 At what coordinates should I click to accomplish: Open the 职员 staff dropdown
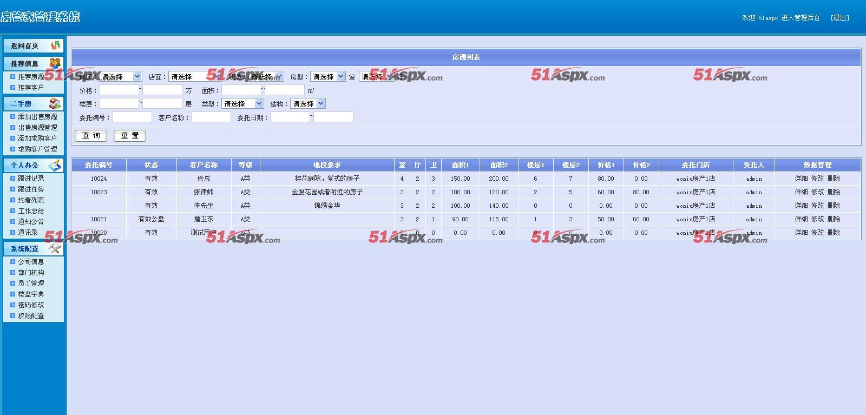coord(266,77)
